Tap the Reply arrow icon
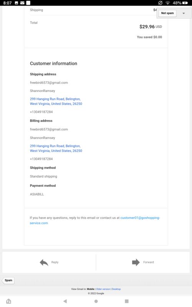The image size is (192, 307). click(44, 262)
